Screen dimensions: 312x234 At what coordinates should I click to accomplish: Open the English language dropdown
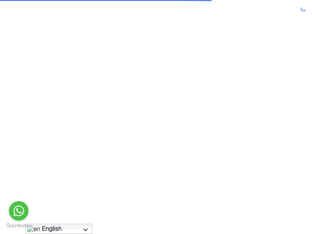tap(59, 229)
